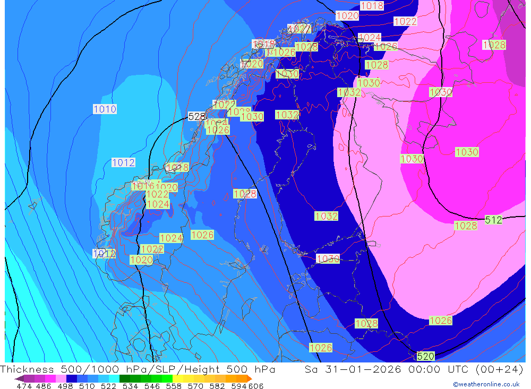Click the 522 legend value
Image resolution: width=531 pixels, height=389 pixels.
[108, 386]
